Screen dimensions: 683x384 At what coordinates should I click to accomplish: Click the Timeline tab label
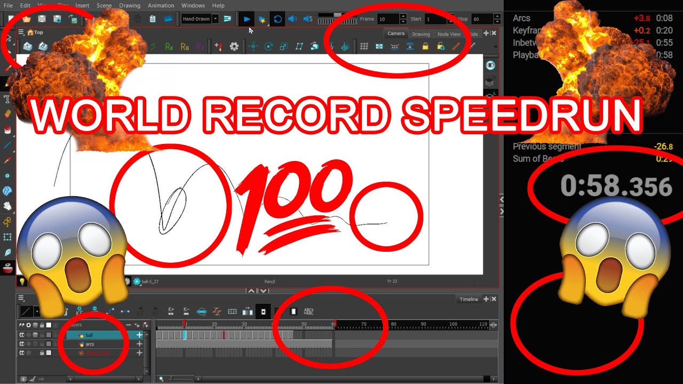(469, 300)
